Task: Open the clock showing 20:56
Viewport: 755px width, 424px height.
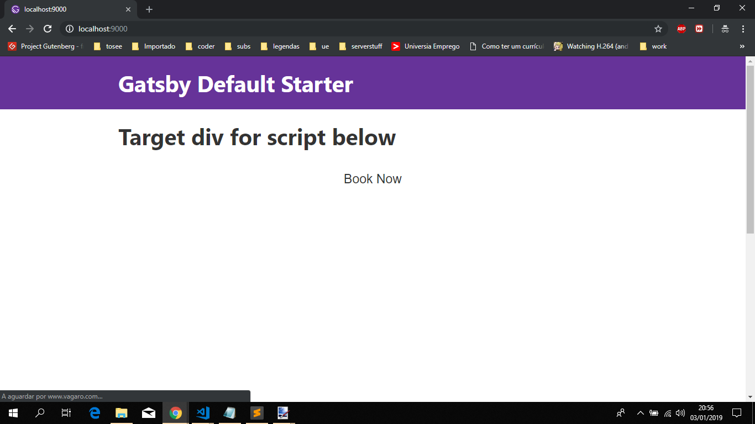Action: click(x=706, y=413)
